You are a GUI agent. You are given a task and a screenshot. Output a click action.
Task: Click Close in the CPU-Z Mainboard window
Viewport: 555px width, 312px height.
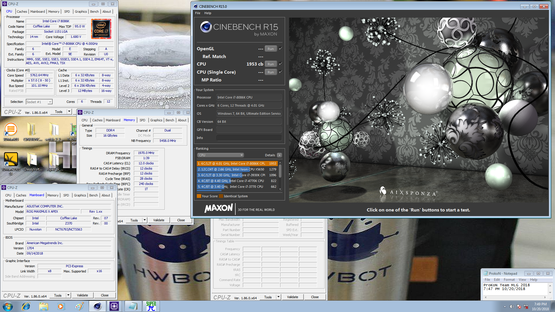tap(105, 295)
